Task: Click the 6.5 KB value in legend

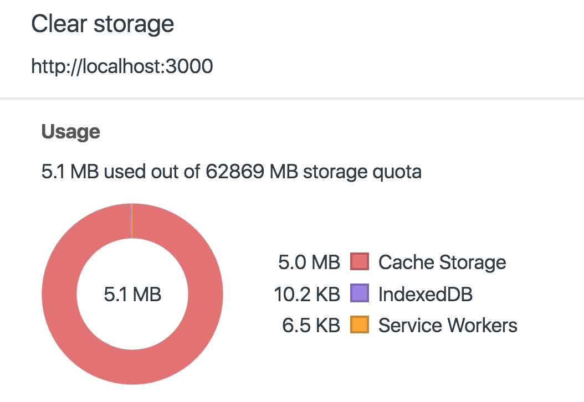Action: tap(311, 326)
